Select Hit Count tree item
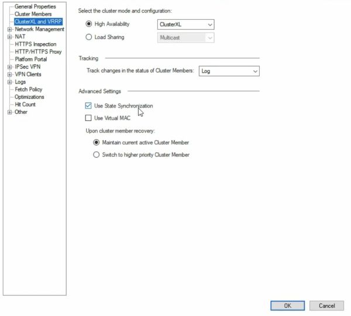Viewport: 351px width, 316px height. (x=25, y=105)
